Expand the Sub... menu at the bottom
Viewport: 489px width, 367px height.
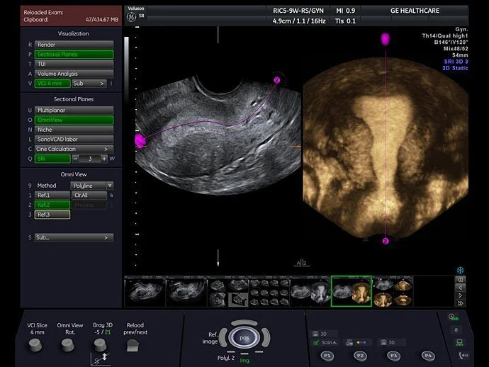pos(74,237)
